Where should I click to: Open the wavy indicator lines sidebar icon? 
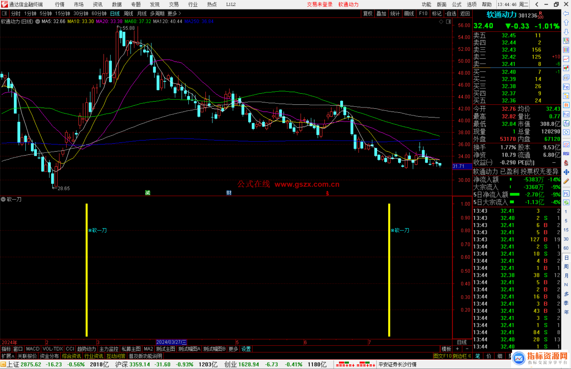pyautogui.click(x=566, y=144)
